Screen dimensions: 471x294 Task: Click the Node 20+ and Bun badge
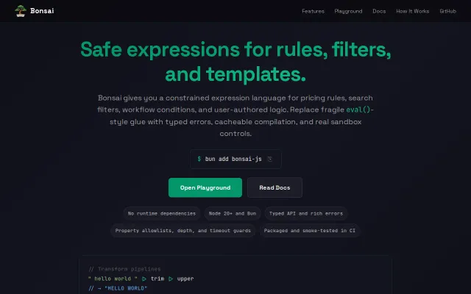click(x=233, y=214)
